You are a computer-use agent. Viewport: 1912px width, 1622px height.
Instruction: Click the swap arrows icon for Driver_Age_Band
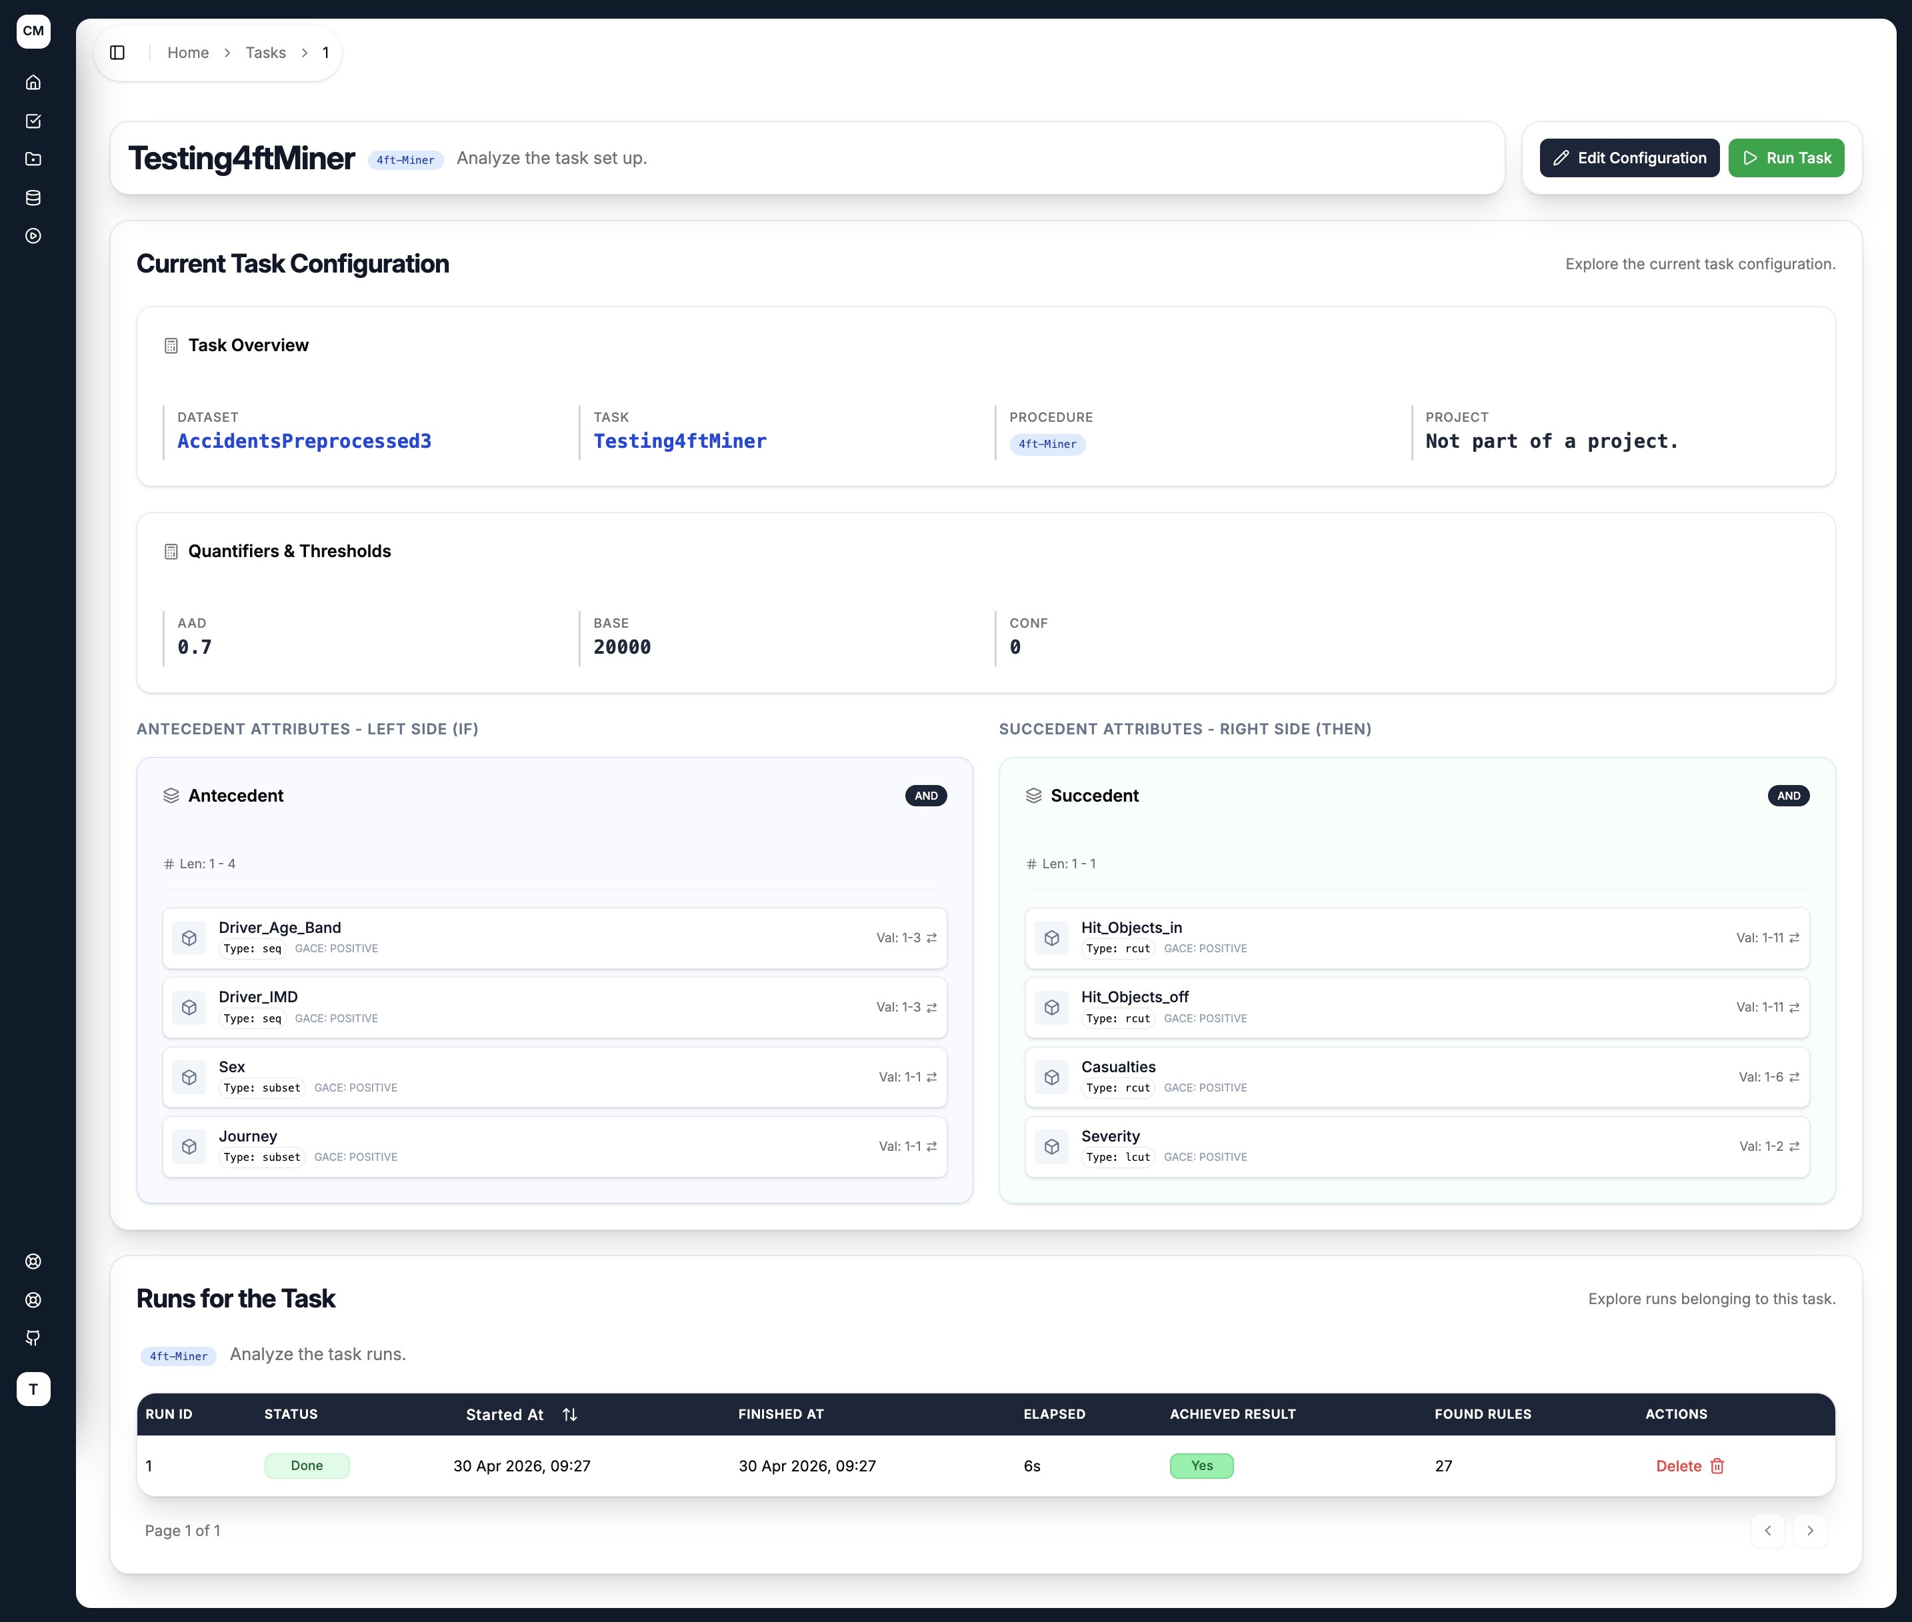pos(931,938)
